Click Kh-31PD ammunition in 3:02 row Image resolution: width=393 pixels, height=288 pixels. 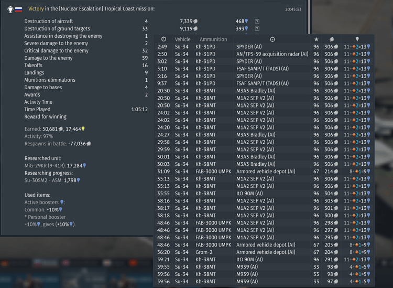tap(205, 61)
